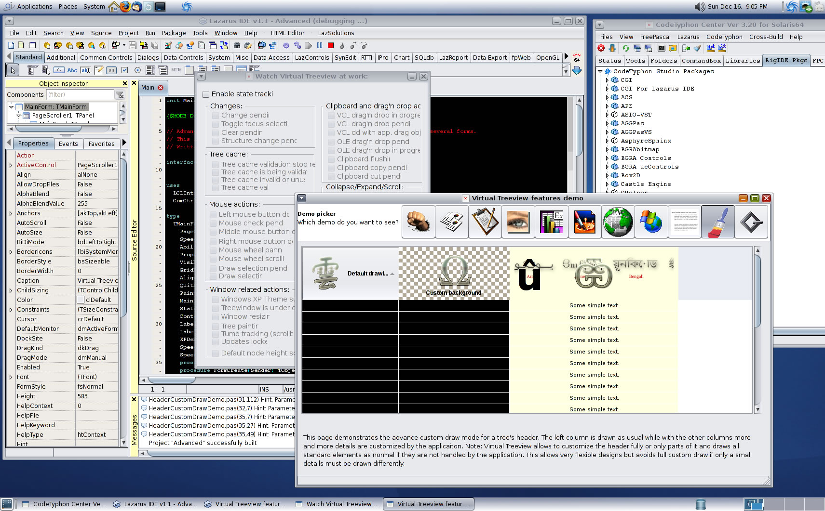Viewport: 825px width, 511px height.
Task: Open the Windows logo demo icon
Action: point(651,222)
